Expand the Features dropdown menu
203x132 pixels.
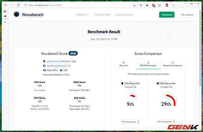82,15
